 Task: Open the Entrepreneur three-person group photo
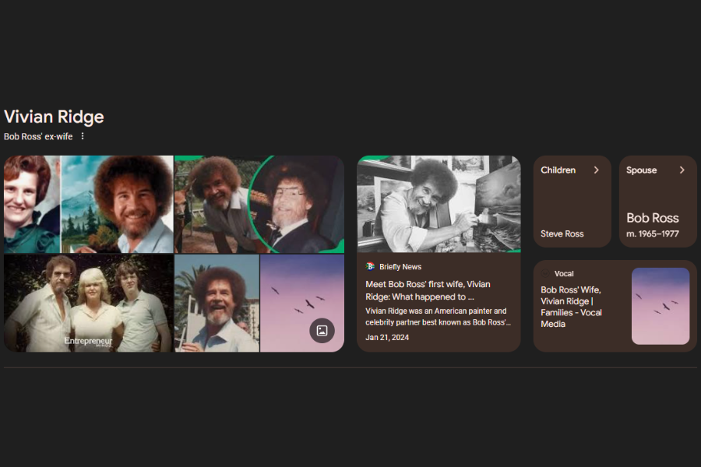89,303
